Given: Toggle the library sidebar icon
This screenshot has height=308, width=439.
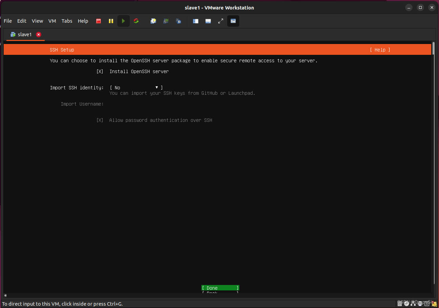Looking at the screenshot, I should point(196,21).
